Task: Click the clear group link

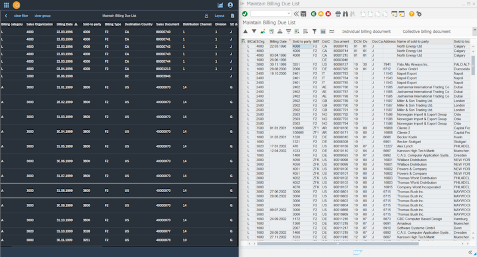Action: (x=42, y=16)
